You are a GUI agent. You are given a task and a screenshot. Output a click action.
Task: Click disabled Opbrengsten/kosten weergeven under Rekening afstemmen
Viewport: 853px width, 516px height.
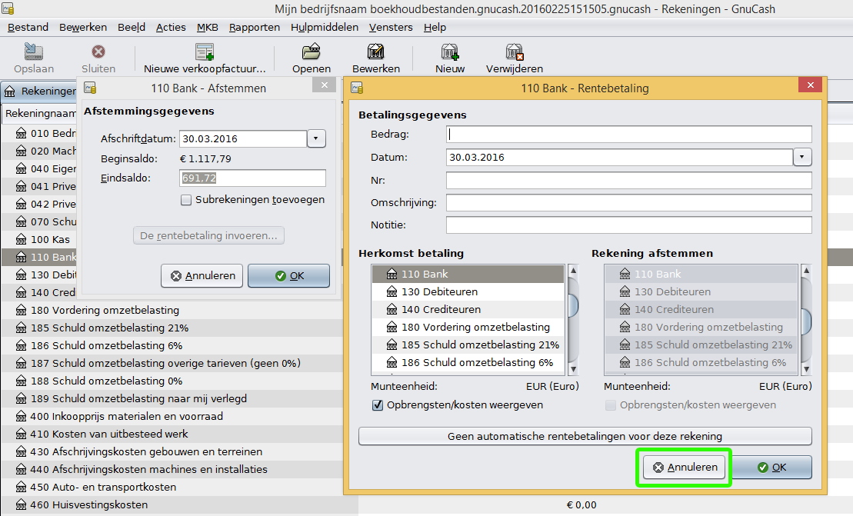[x=611, y=405]
